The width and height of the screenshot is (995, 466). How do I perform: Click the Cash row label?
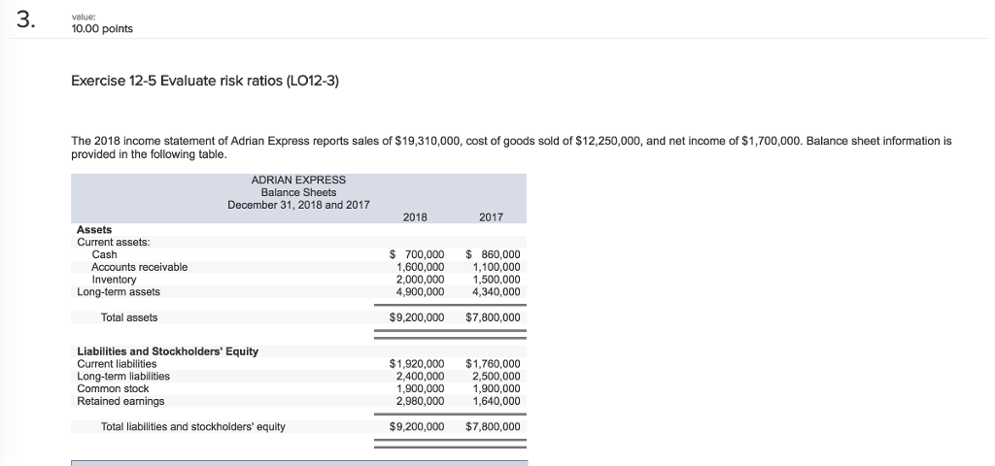(104, 254)
